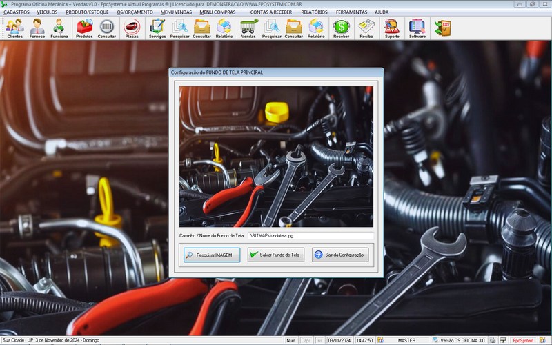Click the Fornece suppliers icon
The height and width of the screenshot is (345, 552).
point(37,28)
